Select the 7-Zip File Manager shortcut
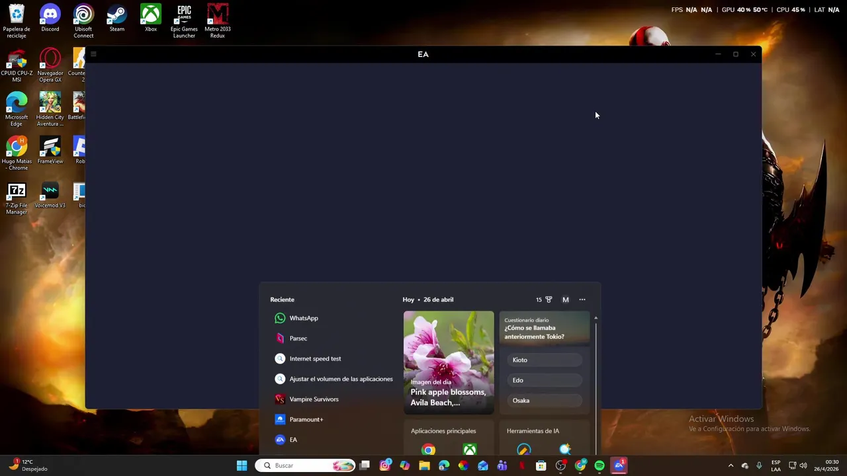Viewport: 847px width, 476px height. click(x=17, y=198)
